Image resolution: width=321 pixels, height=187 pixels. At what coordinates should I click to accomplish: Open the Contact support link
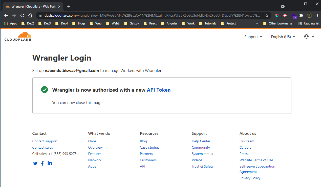point(45,141)
